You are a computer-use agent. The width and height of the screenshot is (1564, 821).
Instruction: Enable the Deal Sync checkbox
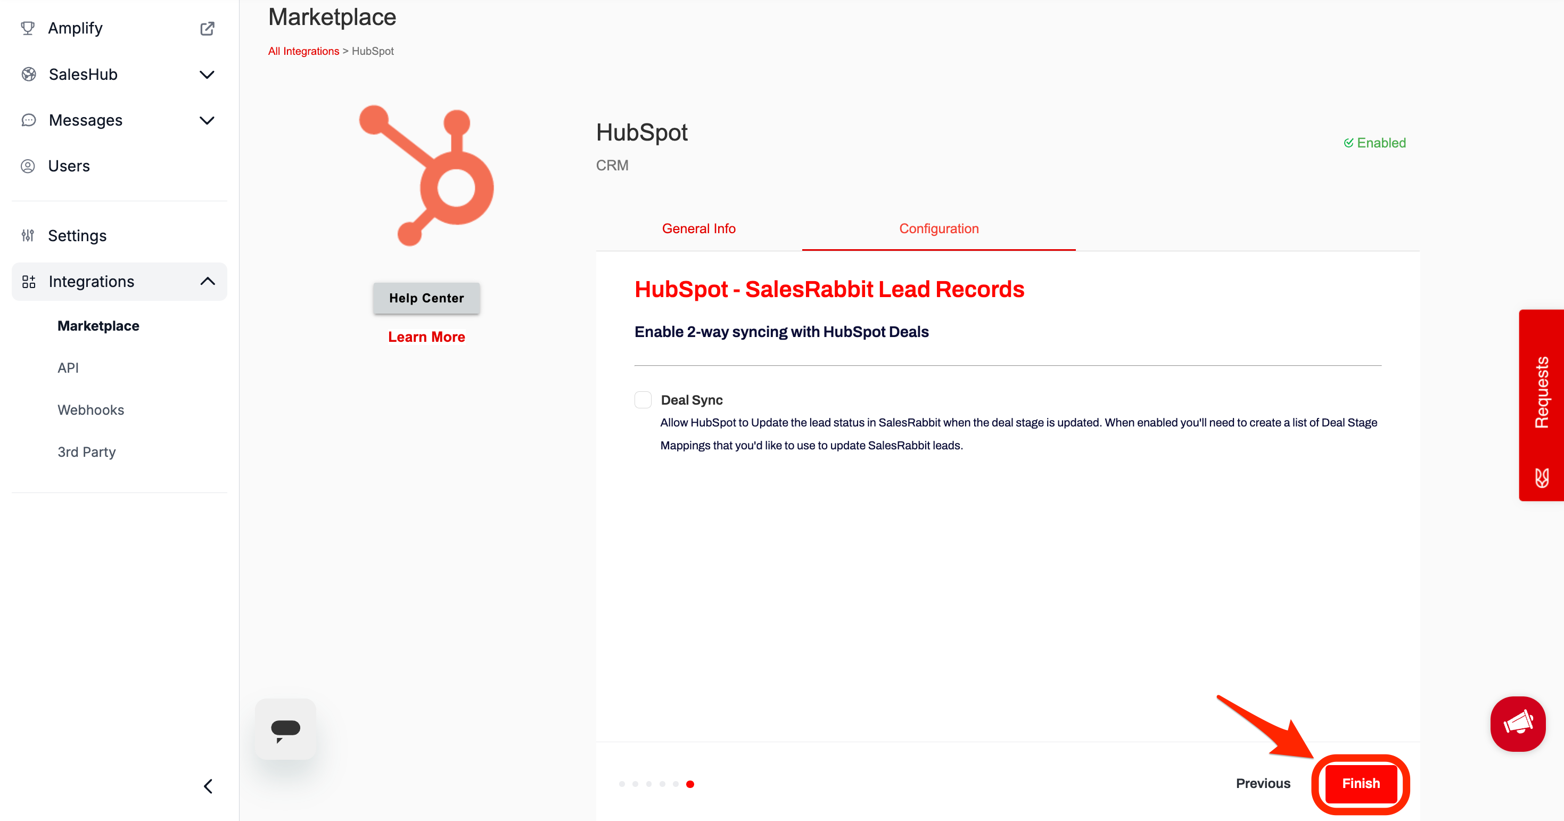coord(643,399)
